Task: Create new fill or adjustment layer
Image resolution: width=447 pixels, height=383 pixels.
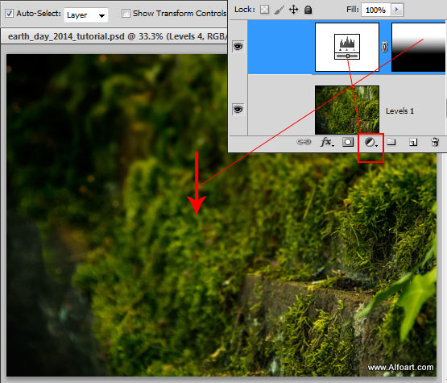Action: (370, 142)
